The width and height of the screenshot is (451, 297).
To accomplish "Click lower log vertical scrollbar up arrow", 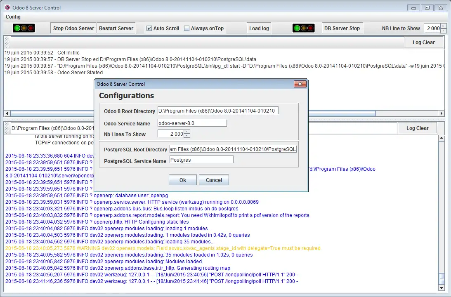I will click(442, 138).
